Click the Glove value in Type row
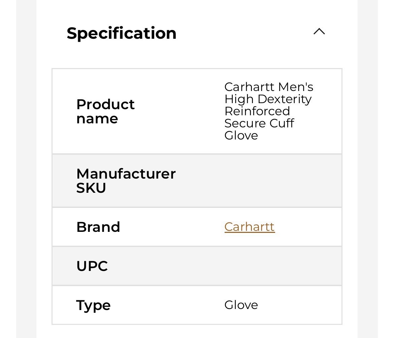Viewport: 394px width, 338px height. pos(241,305)
